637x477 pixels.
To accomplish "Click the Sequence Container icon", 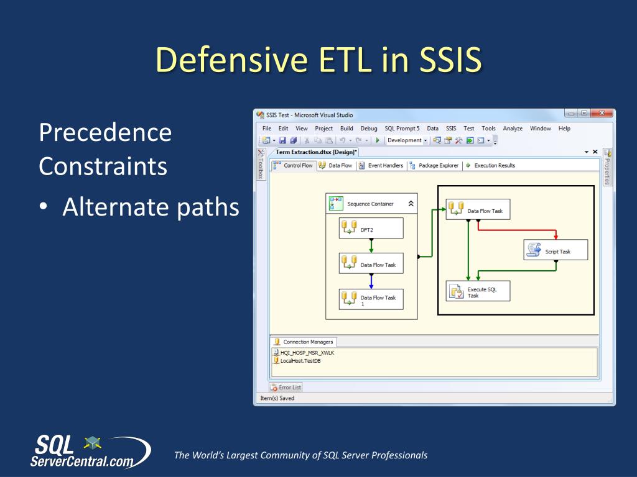I will (336, 204).
